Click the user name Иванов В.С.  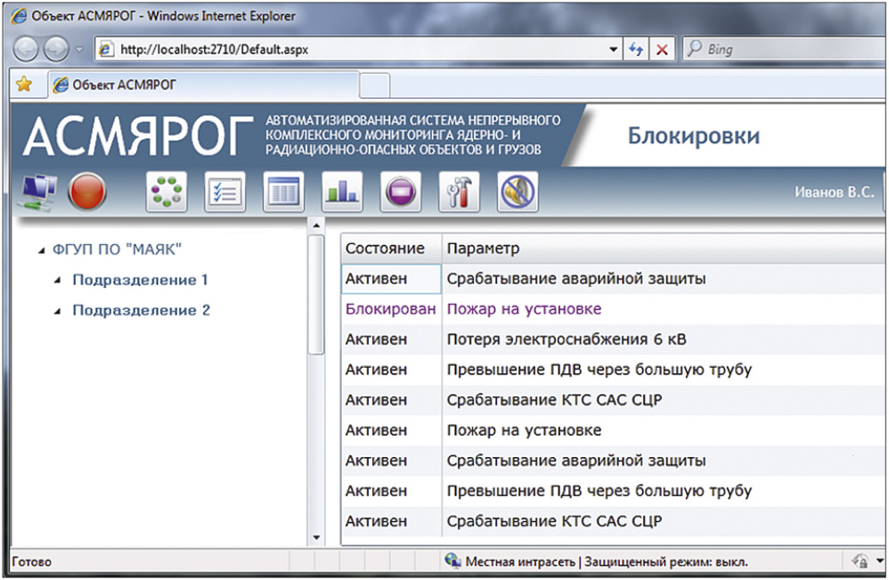(834, 192)
